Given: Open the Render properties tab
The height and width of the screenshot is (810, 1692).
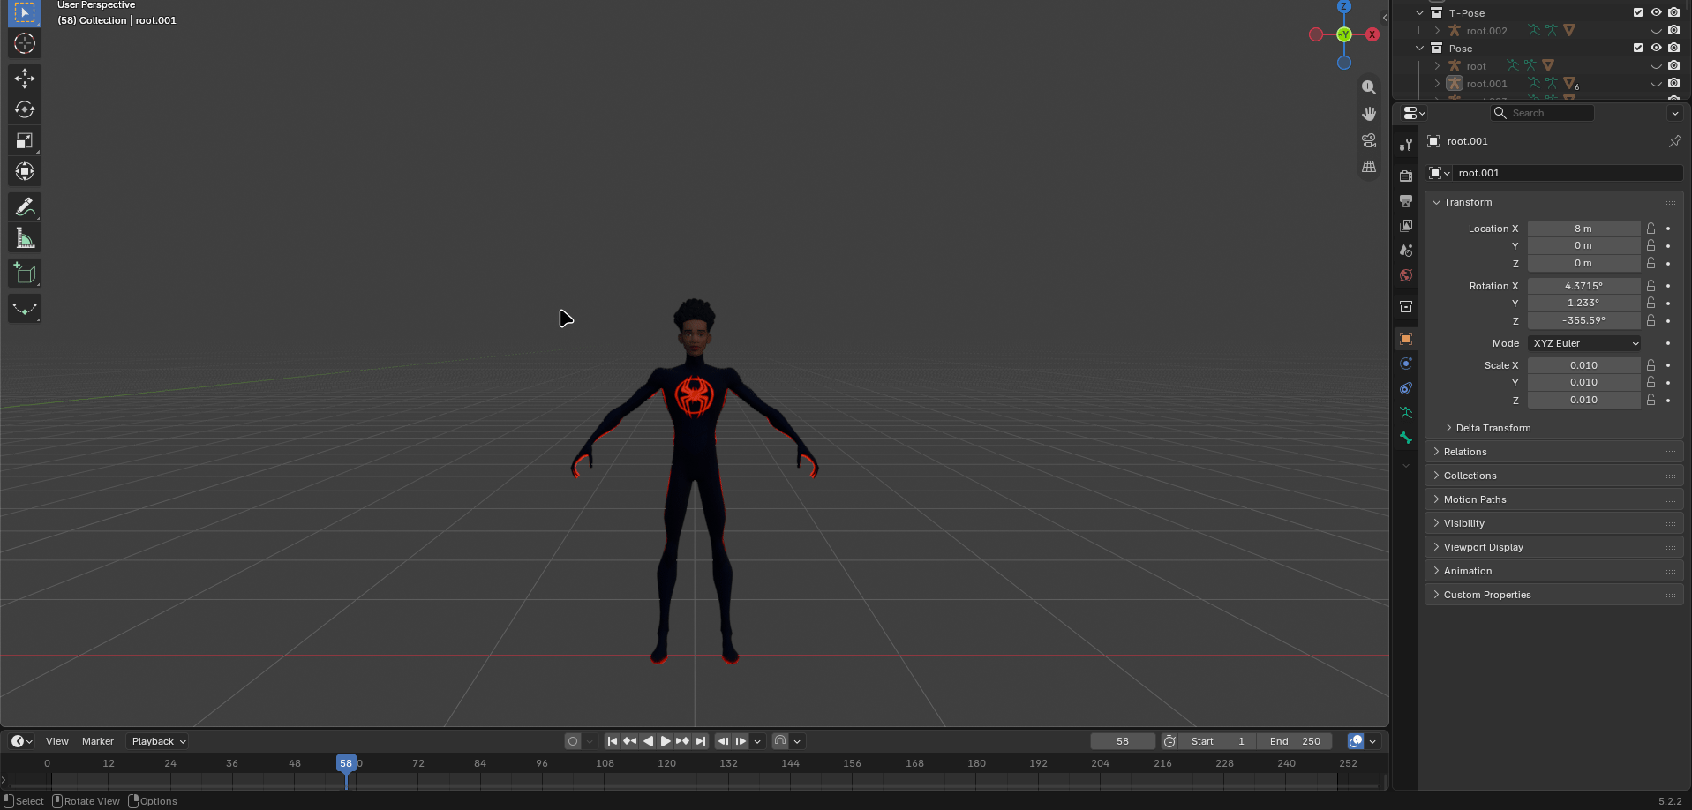Looking at the screenshot, I should (1406, 176).
